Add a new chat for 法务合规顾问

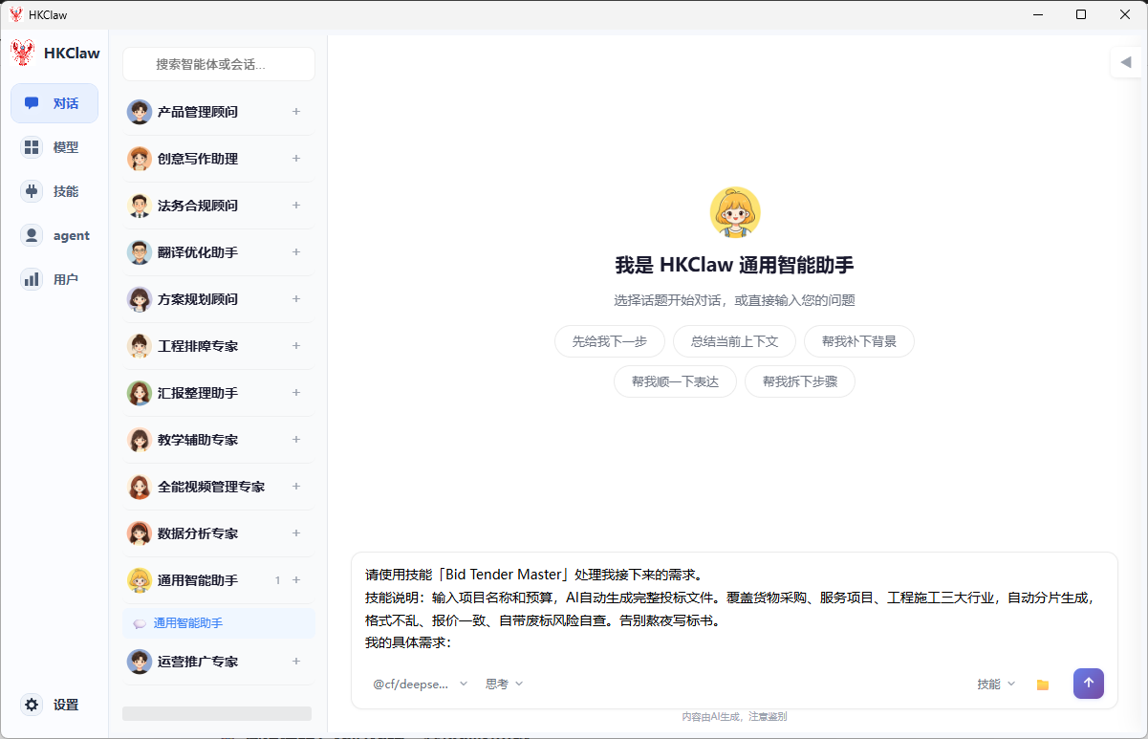[x=296, y=206]
